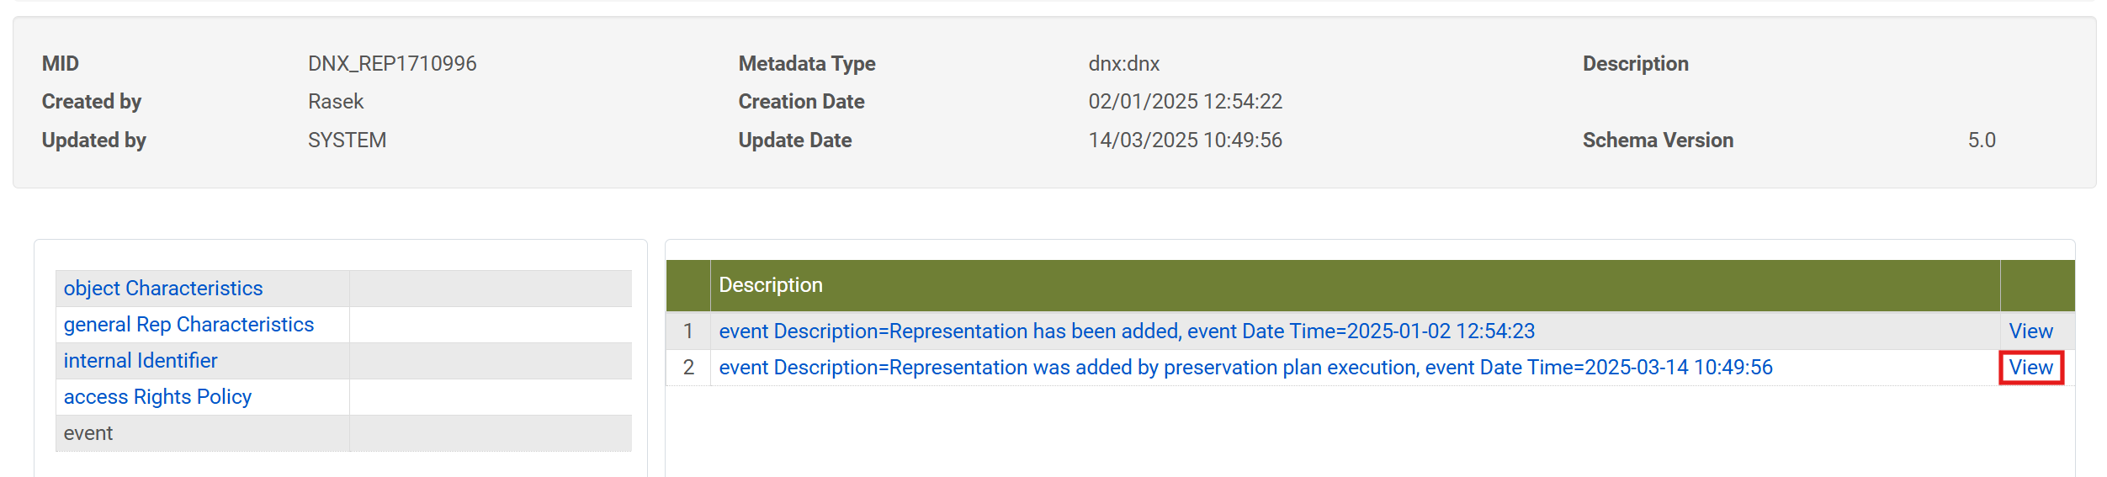The image size is (2107, 477).
Task: Click View for the preservation plan event
Action: pyautogui.click(x=2030, y=368)
